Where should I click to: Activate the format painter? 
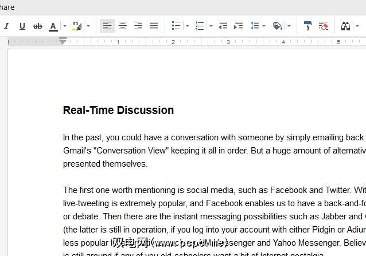click(308, 26)
